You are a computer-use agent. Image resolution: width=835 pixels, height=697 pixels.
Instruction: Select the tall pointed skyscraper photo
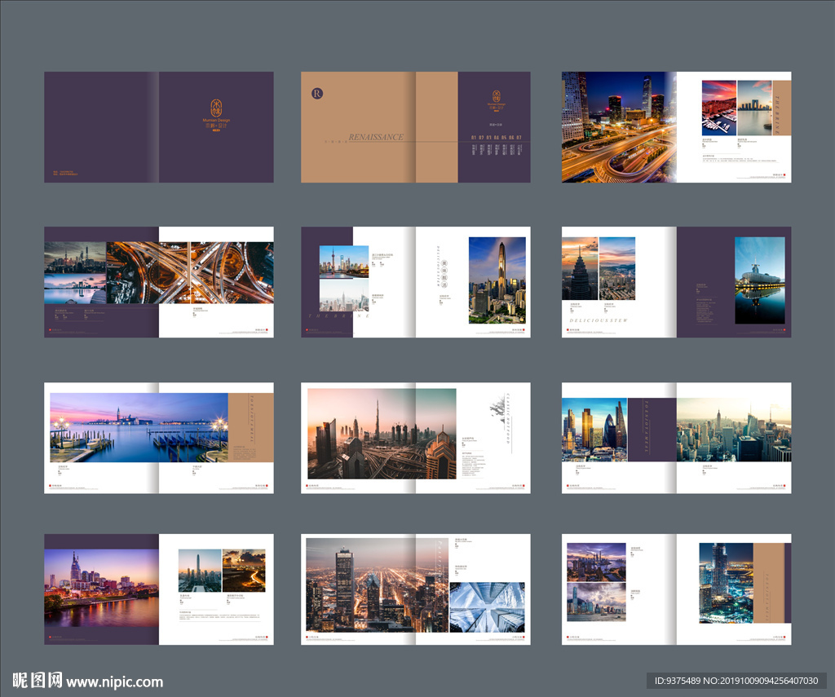pos(497,280)
